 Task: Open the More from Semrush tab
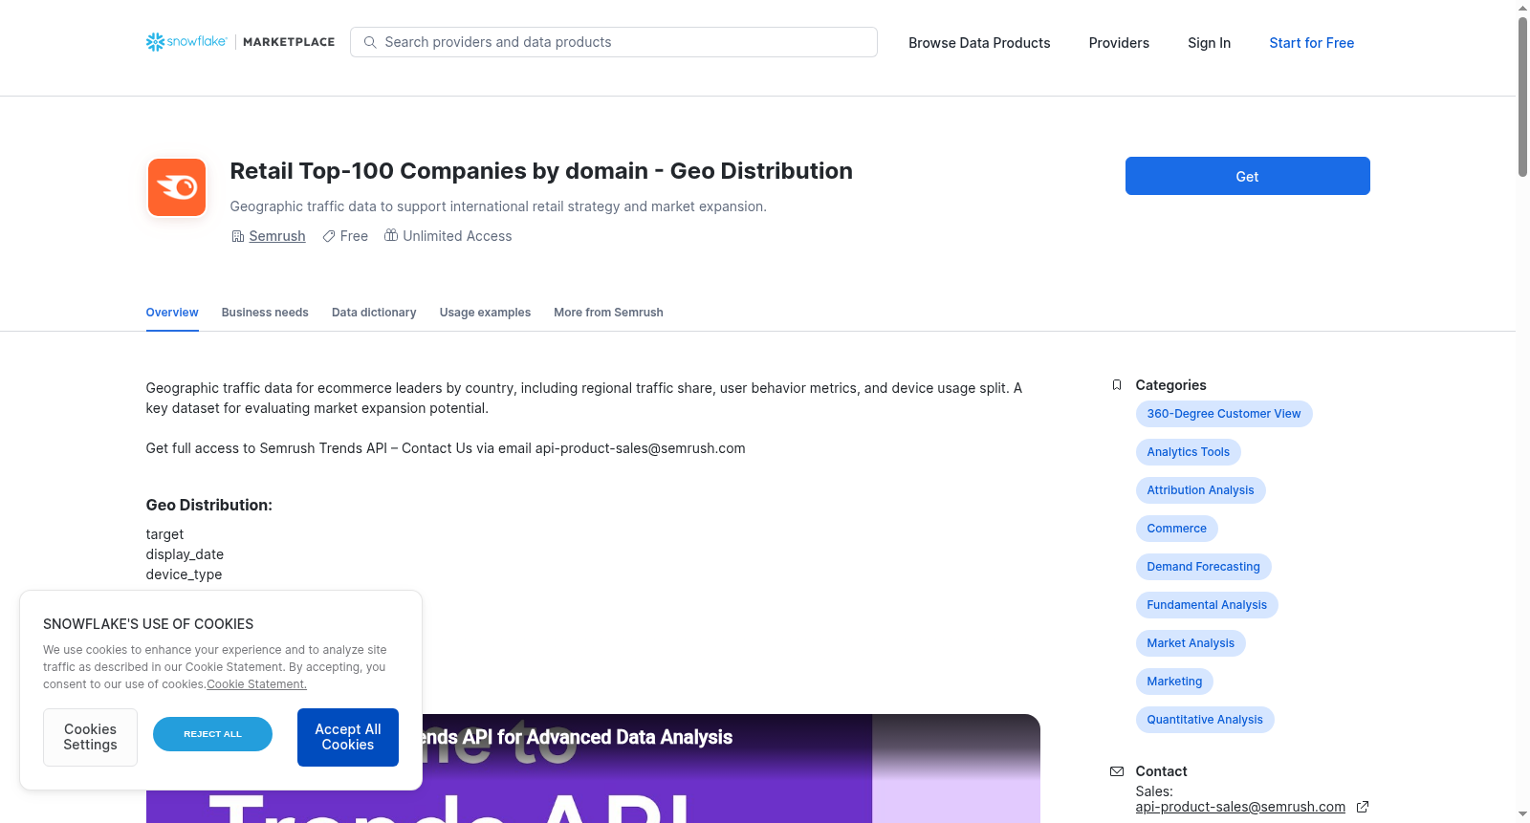point(608,313)
